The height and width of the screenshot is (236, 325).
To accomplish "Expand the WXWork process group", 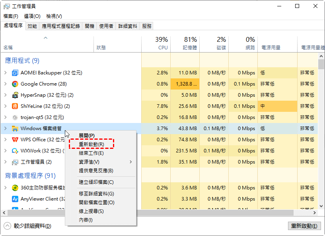I will point(6,150).
